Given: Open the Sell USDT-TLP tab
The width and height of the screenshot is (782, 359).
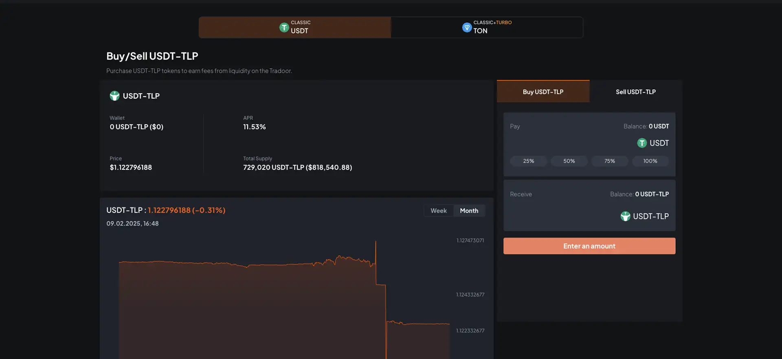Looking at the screenshot, I should pos(635,92).
